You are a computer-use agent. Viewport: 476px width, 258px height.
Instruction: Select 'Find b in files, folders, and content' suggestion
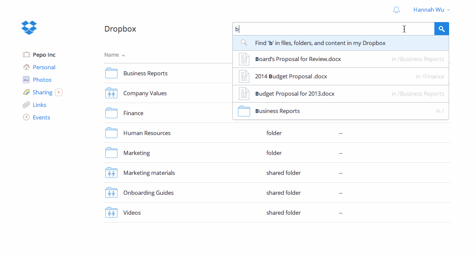341,43
